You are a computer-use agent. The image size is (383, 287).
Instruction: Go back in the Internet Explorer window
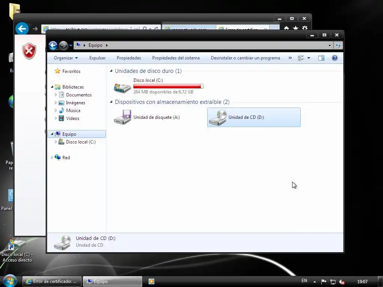point(22,28)
